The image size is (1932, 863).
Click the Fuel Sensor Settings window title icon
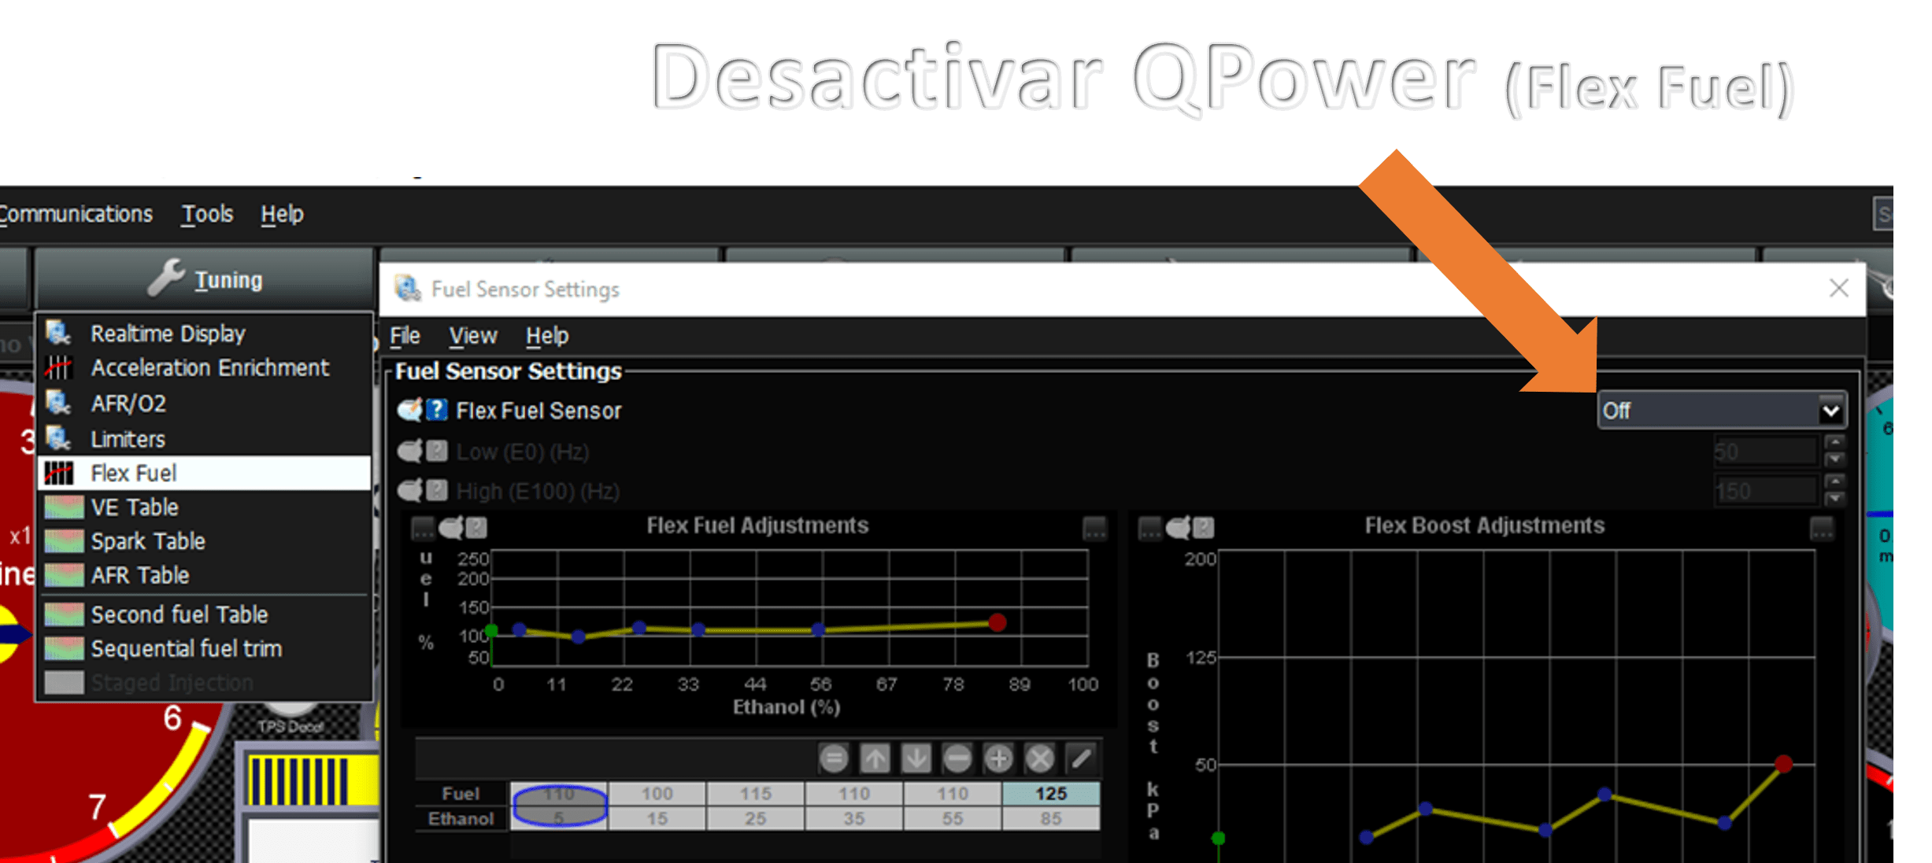pyautogui.click(x=408, y=289)
